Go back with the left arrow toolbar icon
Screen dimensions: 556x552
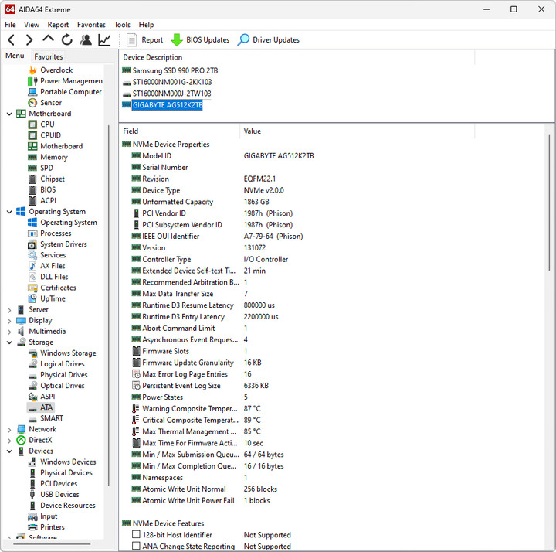pos(12,39)
